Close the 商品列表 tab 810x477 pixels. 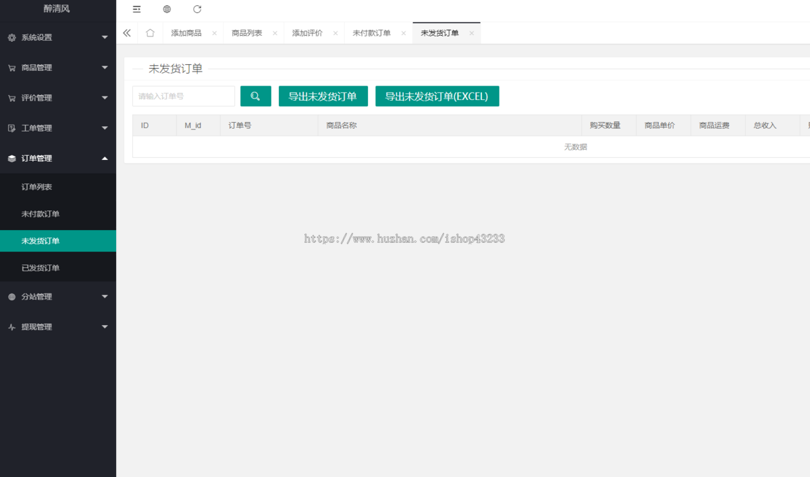275,33
